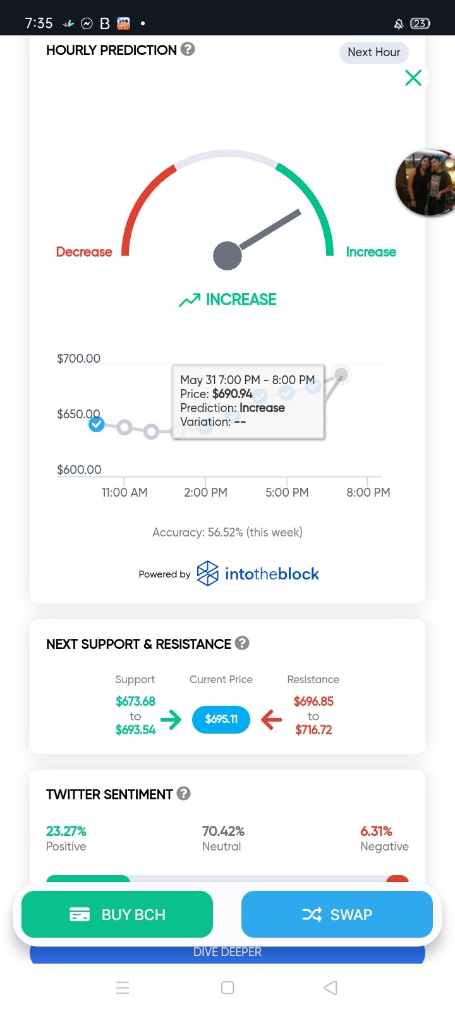Image resolution: width=455 pixels, height=1011 pixels.
Task: Tap the SWAP button
Action: pos(337,914)
